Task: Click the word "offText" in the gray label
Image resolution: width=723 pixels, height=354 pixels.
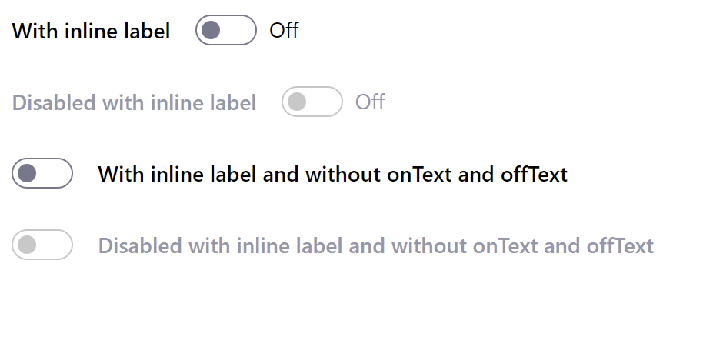Action: click(620, 246)
